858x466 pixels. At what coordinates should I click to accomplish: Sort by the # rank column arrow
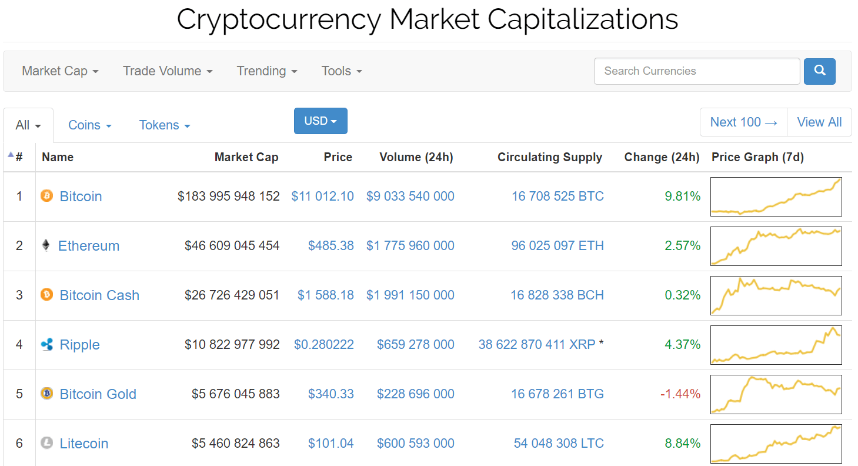11,155
